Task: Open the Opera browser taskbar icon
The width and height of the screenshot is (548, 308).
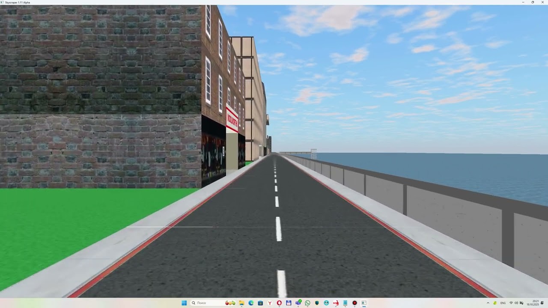Action: tap(279, 303)
